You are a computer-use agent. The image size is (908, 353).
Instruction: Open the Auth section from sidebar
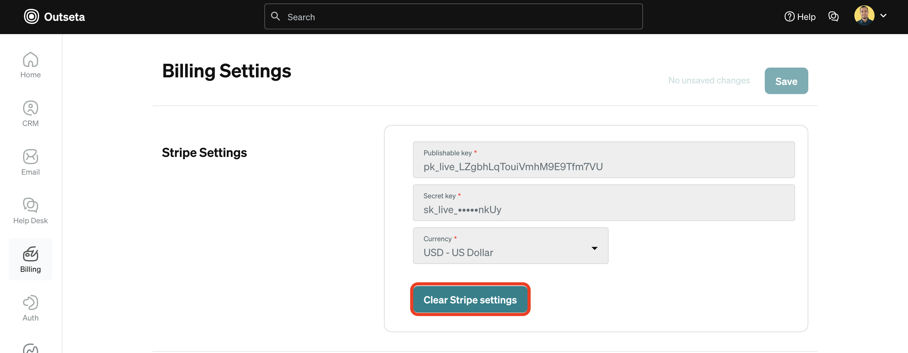pyautogui.click(x=30, y=307)
